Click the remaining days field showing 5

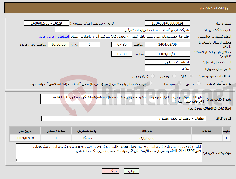tap(90, 45)
